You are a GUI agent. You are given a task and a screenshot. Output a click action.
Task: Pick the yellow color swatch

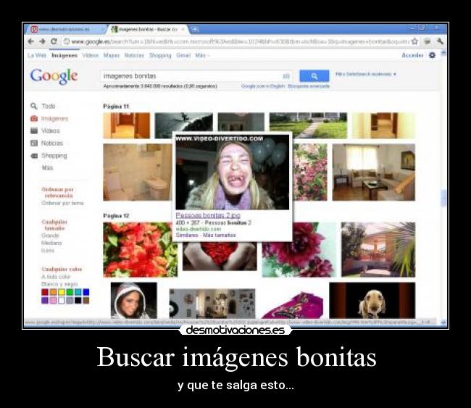(62, 292)
